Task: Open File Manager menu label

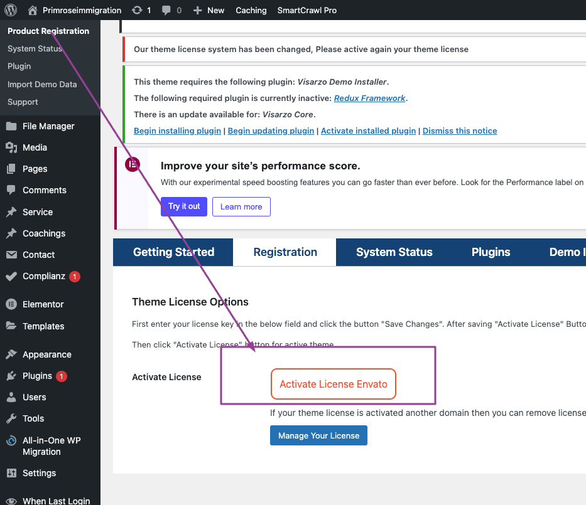Action: click(48, 126)
